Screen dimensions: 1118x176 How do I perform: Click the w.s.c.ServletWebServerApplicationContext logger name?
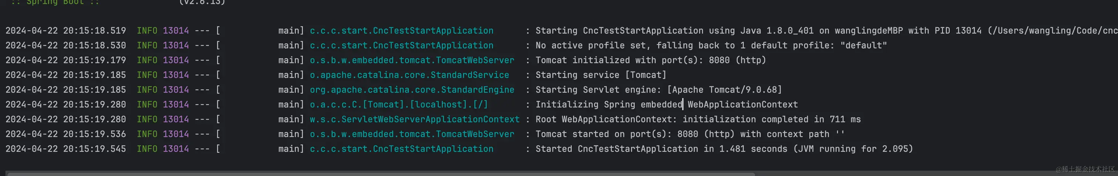414,119
